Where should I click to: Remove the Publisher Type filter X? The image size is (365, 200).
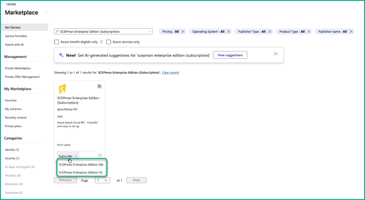coord(270,32)
